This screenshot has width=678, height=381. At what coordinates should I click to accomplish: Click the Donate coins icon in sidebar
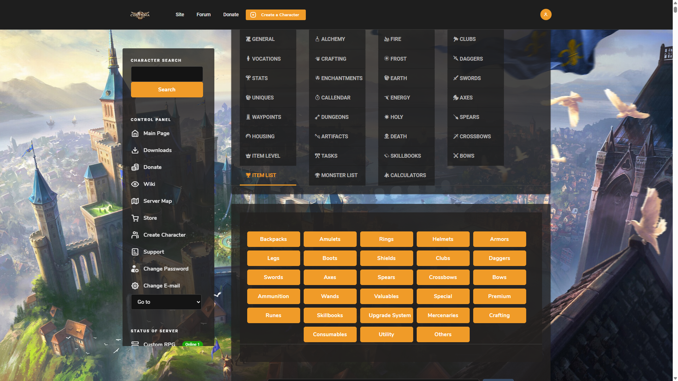135,167
